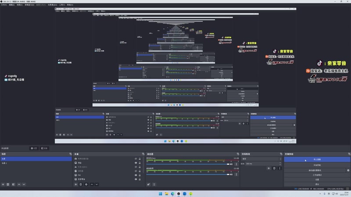Move source down in Sources panel
Image resolution: width=351 pixels, height=197 pixels.
(x=97, y=184)
